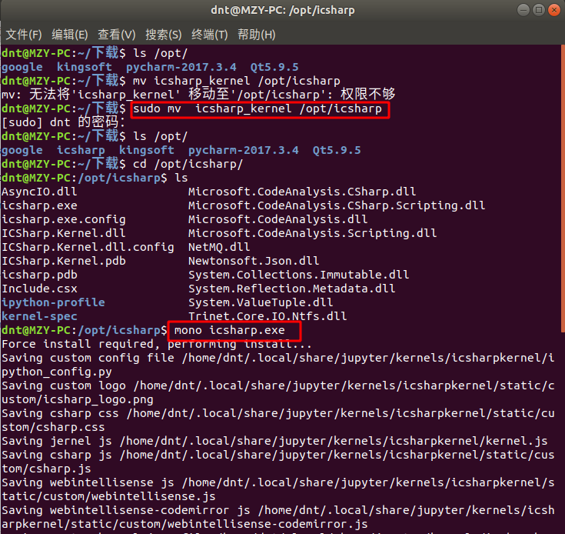Click the Saving jernel js line

tap(274, 441)
